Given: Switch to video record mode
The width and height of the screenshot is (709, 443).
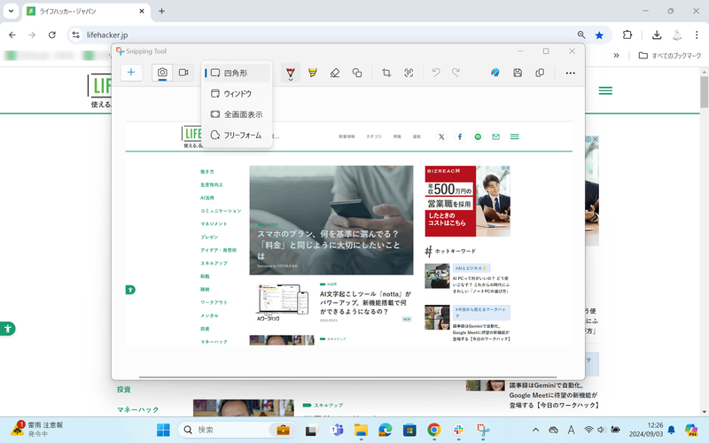Looking at the screenshot, I should (183, 73).
